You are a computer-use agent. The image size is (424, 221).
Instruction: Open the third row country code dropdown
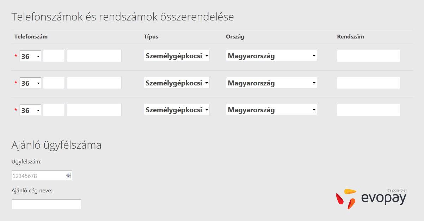[30, 110]
